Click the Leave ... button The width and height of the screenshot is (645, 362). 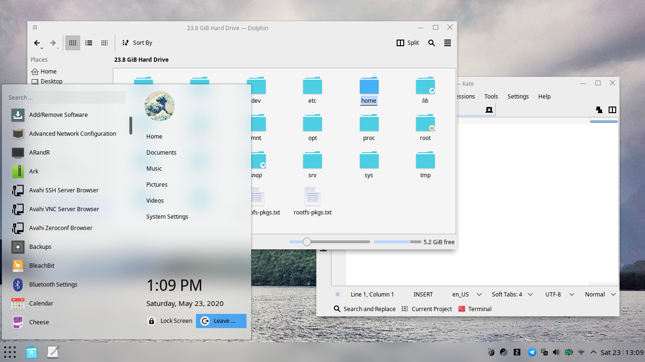tap(221, 321)
